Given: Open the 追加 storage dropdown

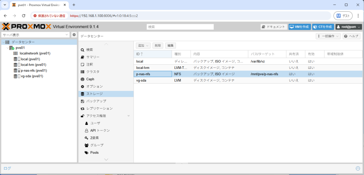Looking at the screenshot, I should click(143, 46).
